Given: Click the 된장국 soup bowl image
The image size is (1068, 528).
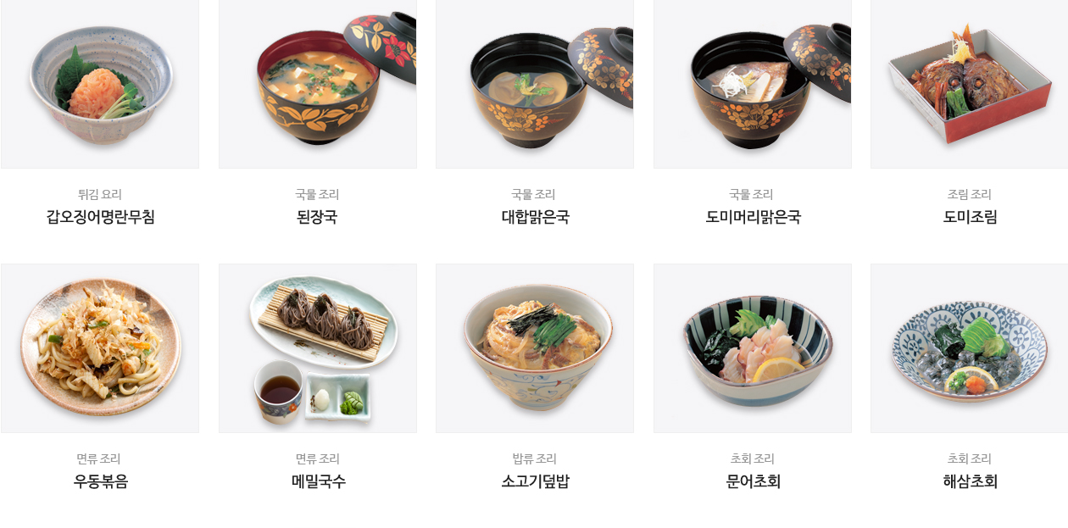Looking at the screenshot, I should 318,84.
